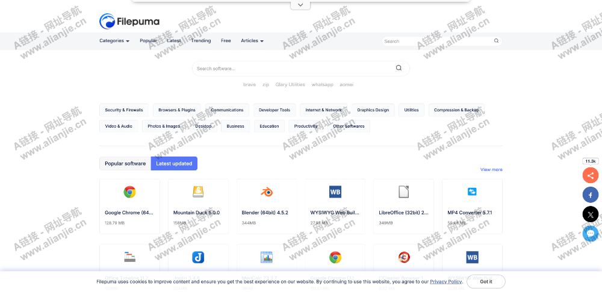The height and width of the screenshot is (292, 602).
Task: Open the View more link
Action: 491,170
